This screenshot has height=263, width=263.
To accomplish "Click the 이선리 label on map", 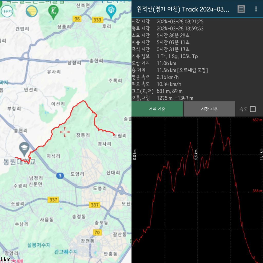I will (x=58, y=104).
